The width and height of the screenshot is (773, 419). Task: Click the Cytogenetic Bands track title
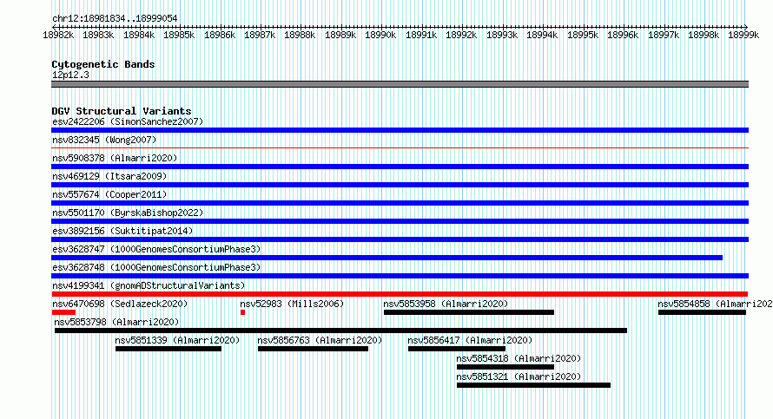(103, 64)
